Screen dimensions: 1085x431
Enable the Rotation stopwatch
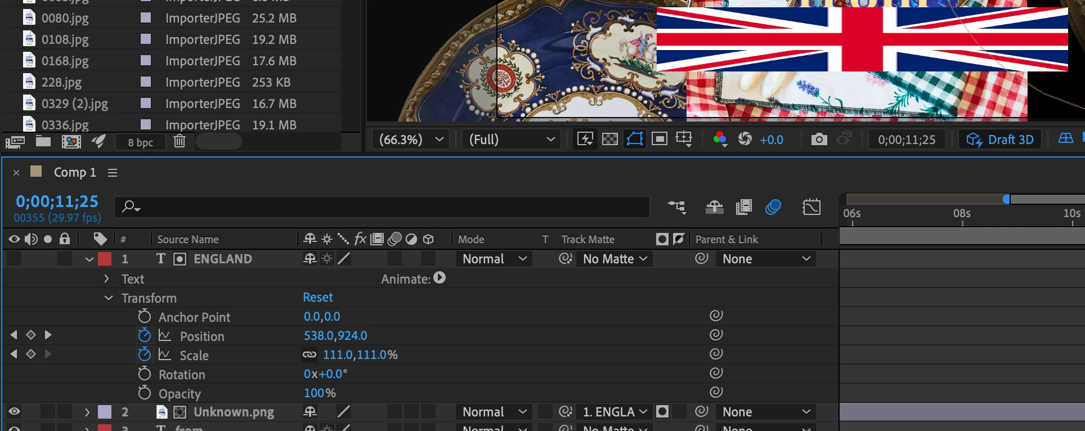145,374
